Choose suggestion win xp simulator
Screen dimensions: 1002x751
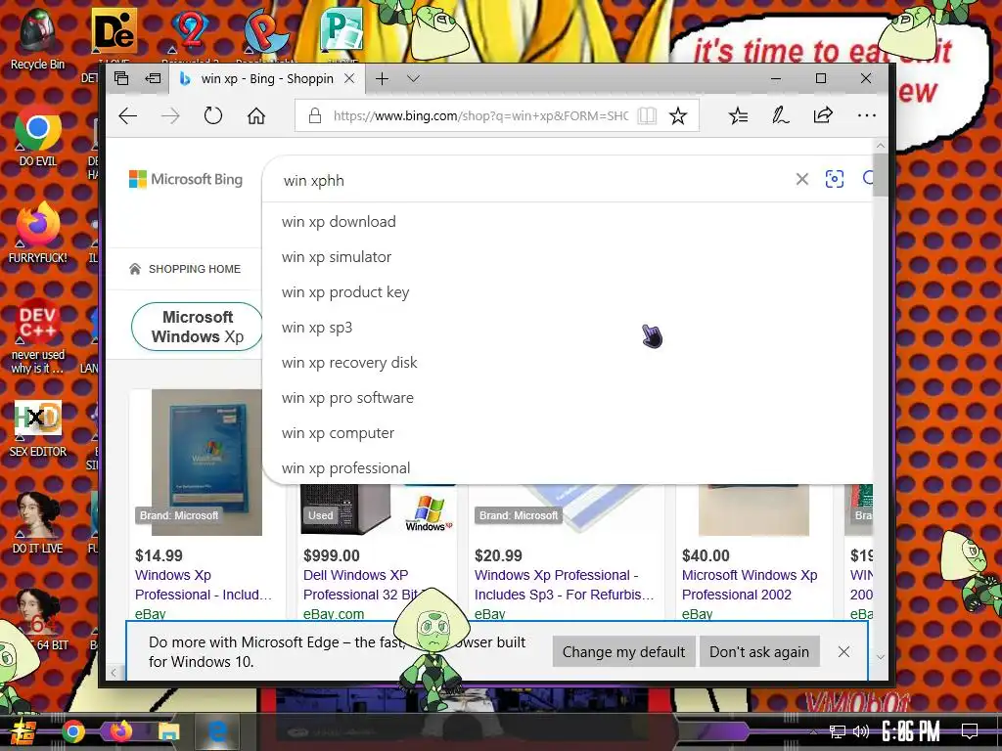click(337, 257)
